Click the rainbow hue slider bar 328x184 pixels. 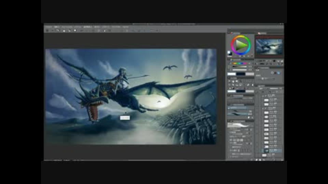[x=240, y=63]
